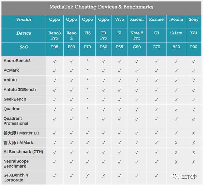Click the checkmark for Antutu under Xiaomi Note 8 Pro
The width and height of the screenshot is (203, 185).
click(x=137, y=80)
